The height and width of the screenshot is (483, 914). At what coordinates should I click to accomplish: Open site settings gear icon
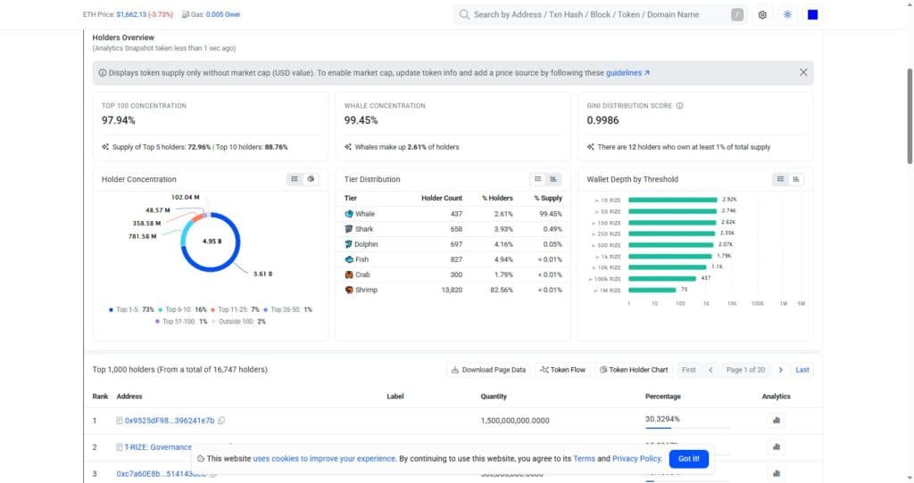coord(762,14)
